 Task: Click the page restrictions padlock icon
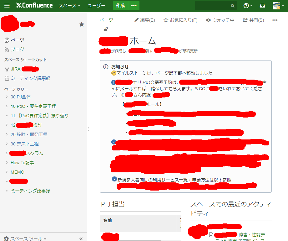[105, 29]
